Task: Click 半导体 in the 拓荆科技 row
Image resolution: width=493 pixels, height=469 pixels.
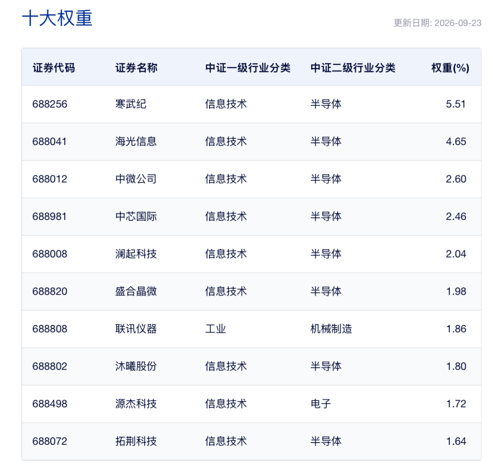Action: (x=326, y=441)
